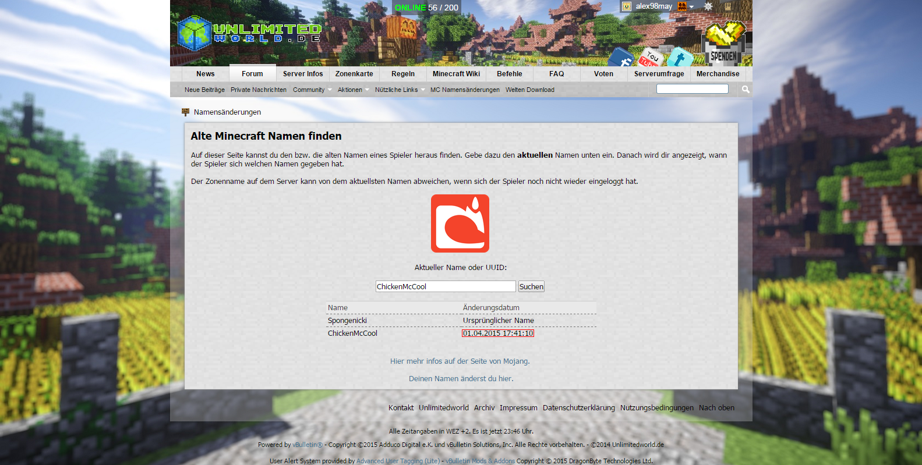Open Advanced User Tagging (Lite) link
This screenshot has width=922, height=465.
[398, 461]
